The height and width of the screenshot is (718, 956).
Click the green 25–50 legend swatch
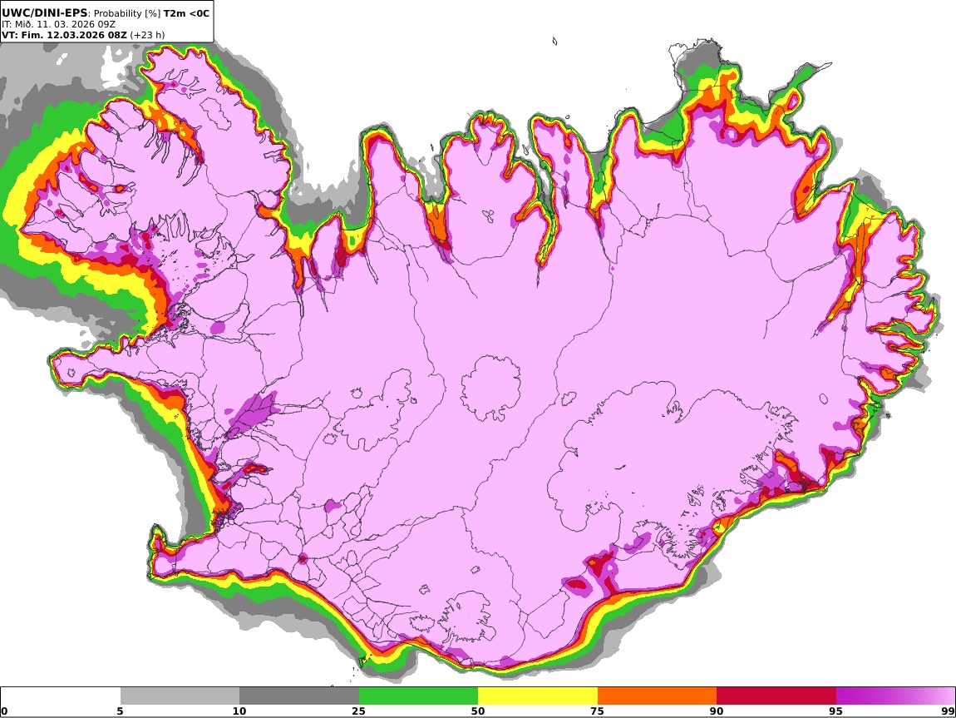[418, 696]
